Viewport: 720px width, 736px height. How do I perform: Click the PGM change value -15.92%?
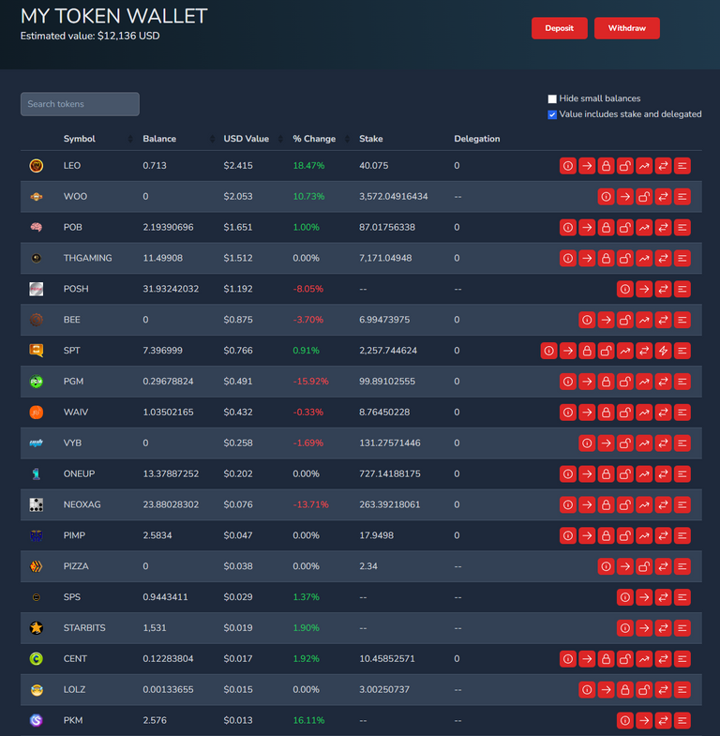tap(310, 382)
